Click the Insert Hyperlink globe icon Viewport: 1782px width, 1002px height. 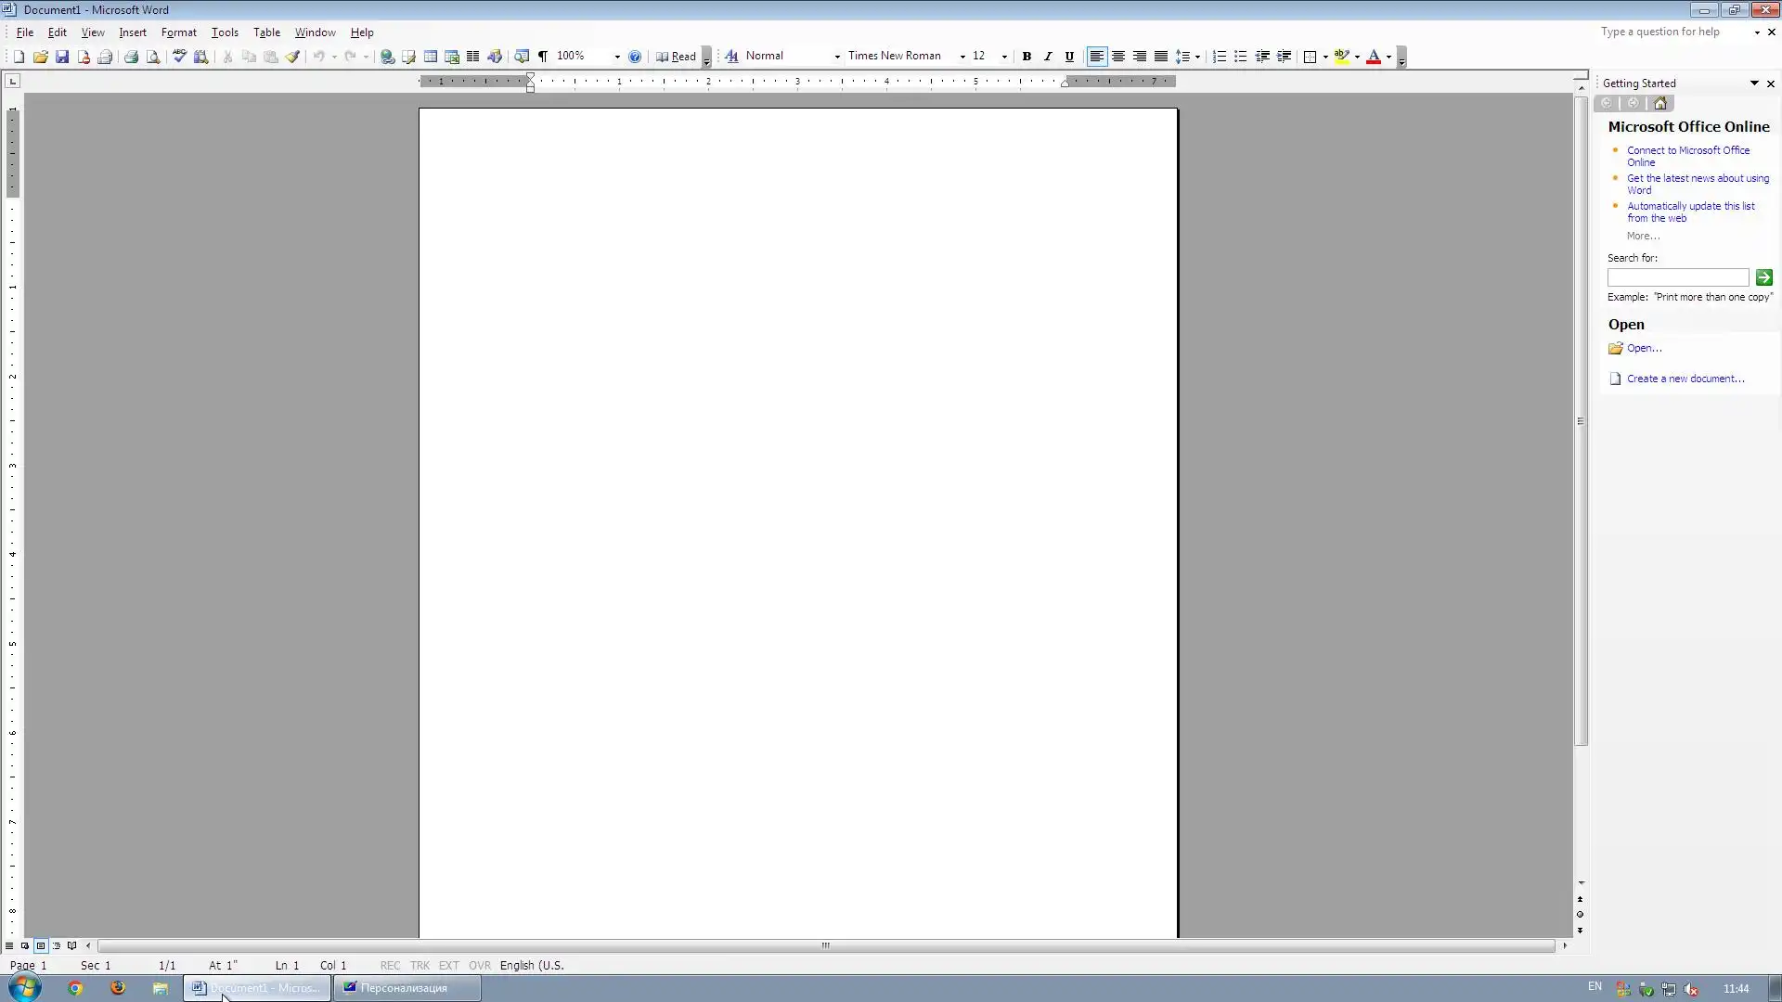pyautogui.click(x=387, y=57)
